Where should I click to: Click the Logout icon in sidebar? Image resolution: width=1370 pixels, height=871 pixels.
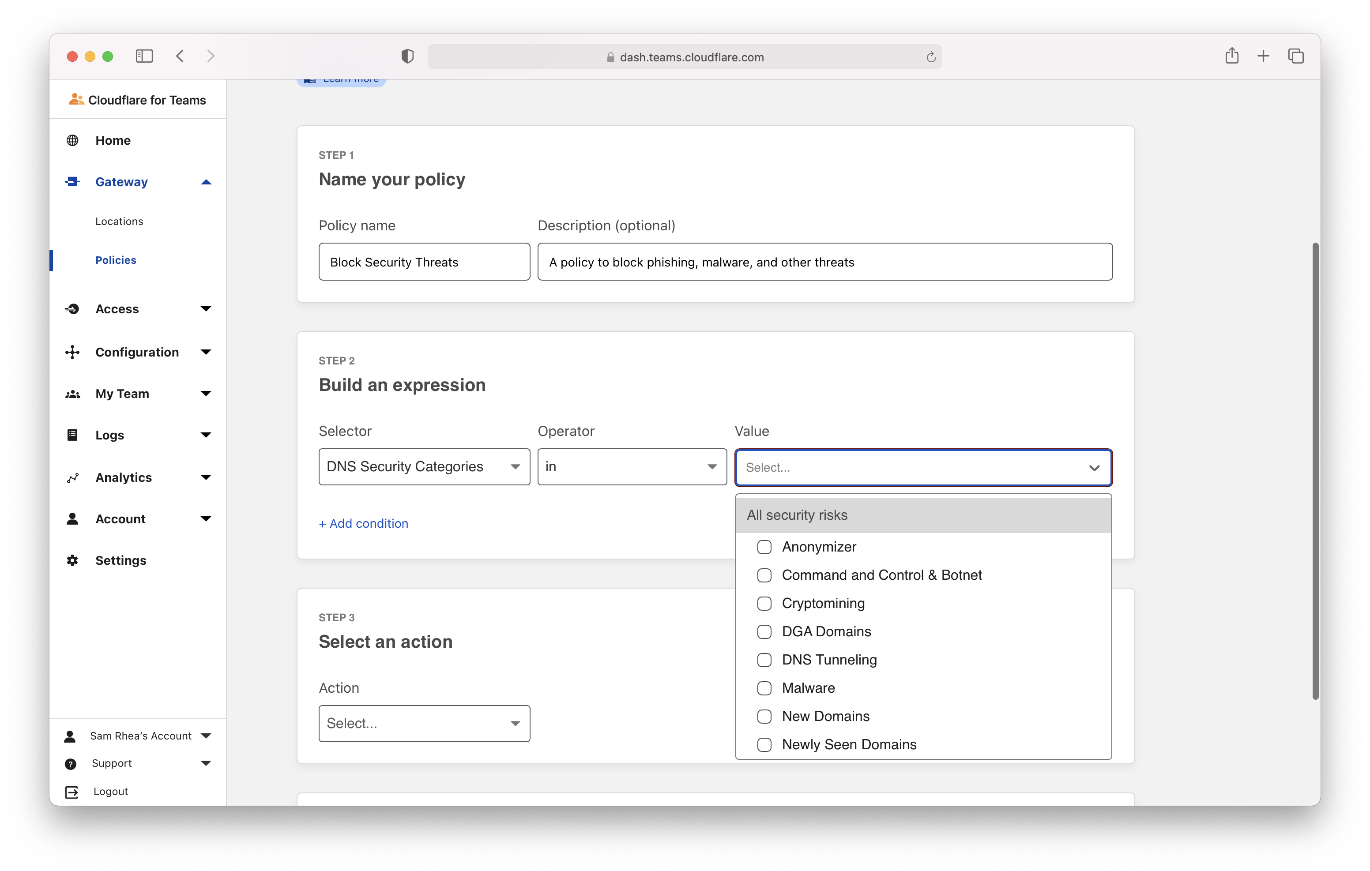click(72, 792)
